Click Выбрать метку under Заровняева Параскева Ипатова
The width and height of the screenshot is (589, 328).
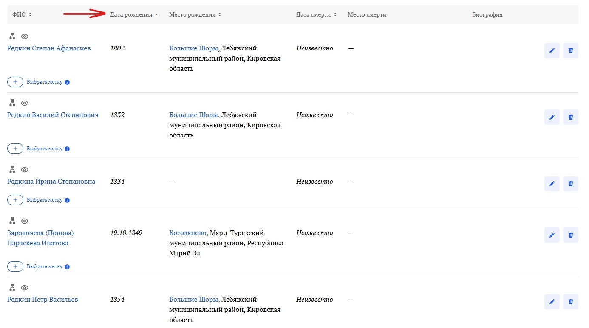click(x=45, y=266)
